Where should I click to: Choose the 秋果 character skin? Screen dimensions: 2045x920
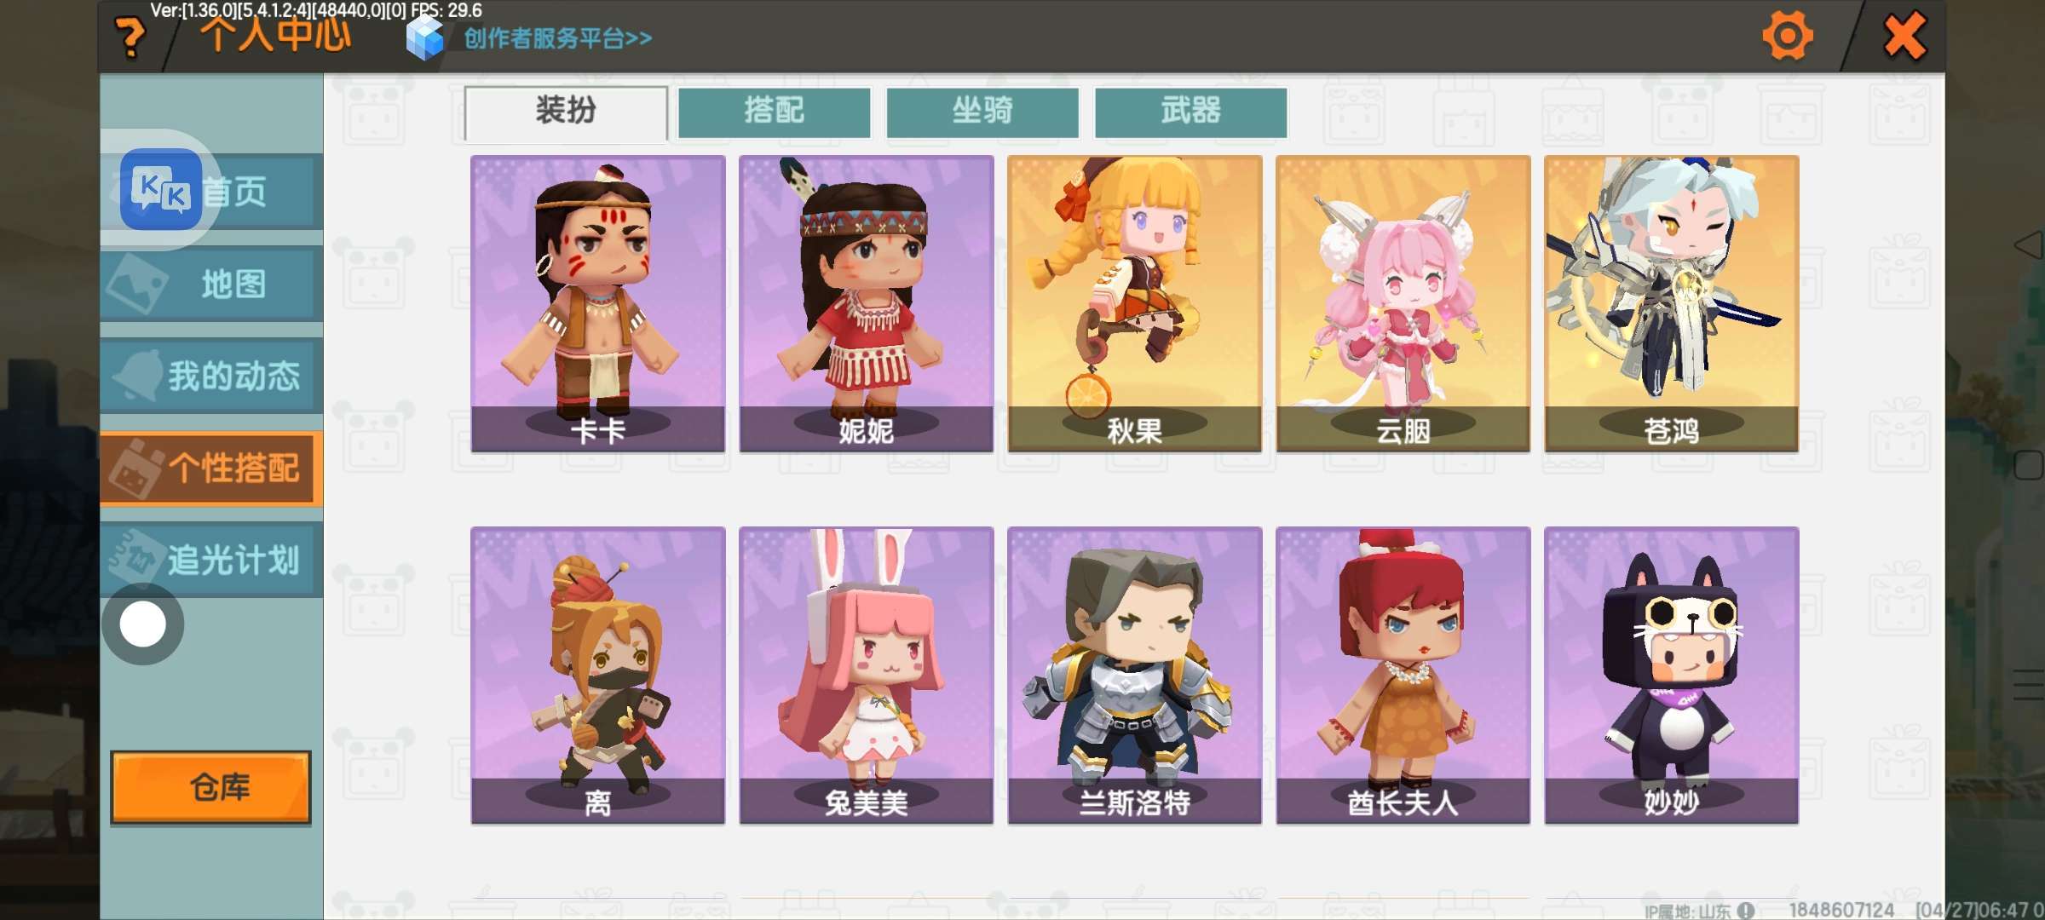coord(1135,303)
